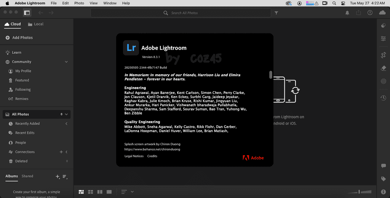Open the Edit sliders panel

pyautogui.click(x=383, y=38)
